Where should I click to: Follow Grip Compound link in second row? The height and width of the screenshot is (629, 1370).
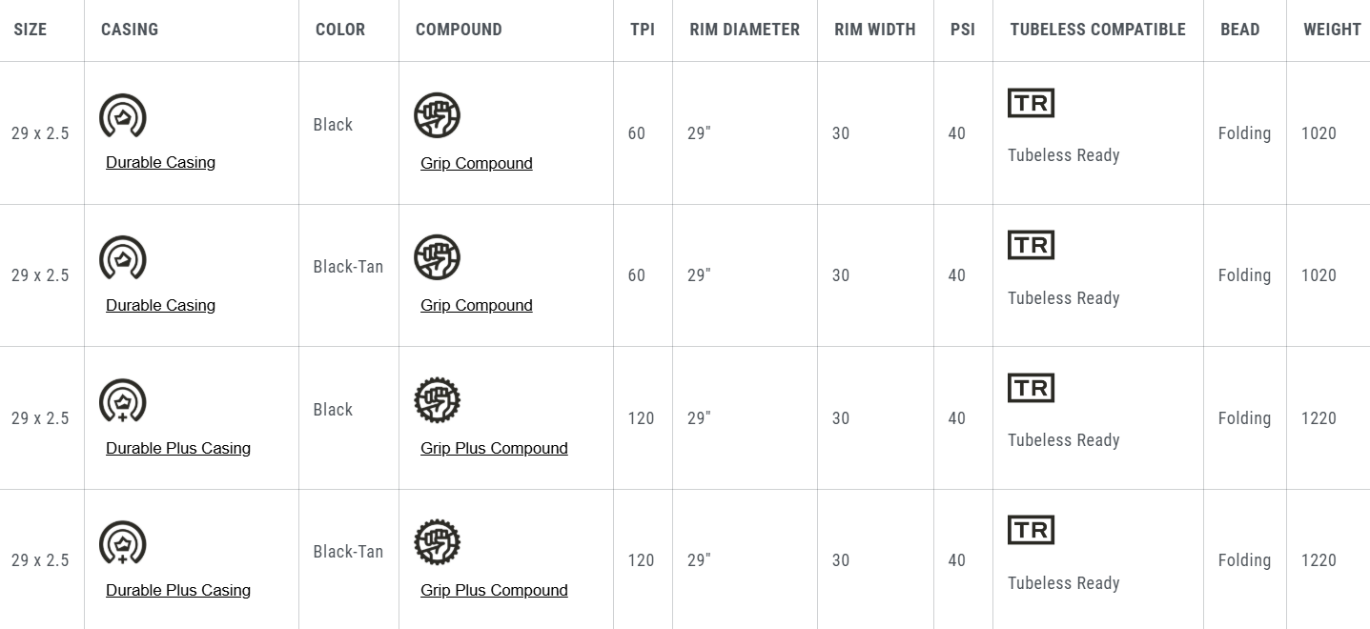477,305
